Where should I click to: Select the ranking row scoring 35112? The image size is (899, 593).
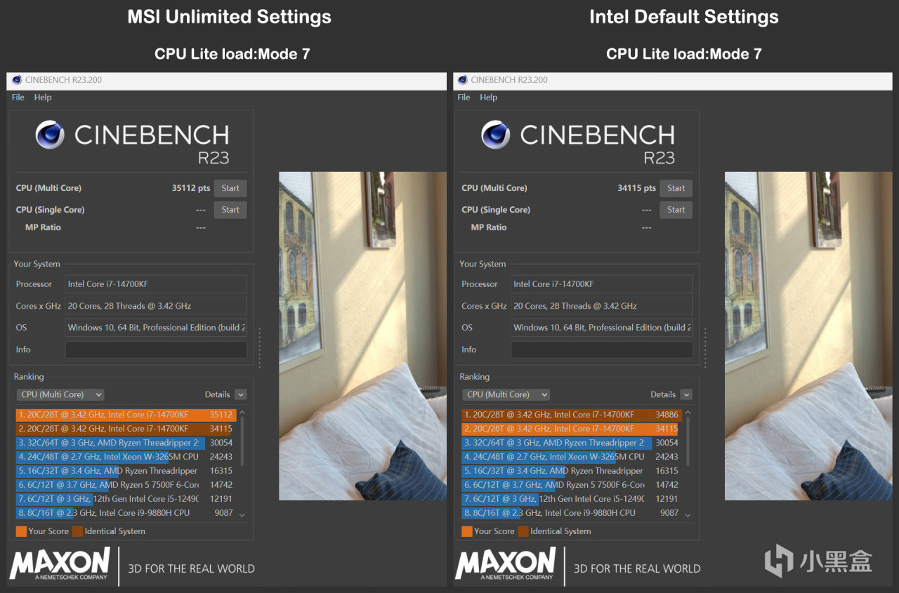[125, 415]
